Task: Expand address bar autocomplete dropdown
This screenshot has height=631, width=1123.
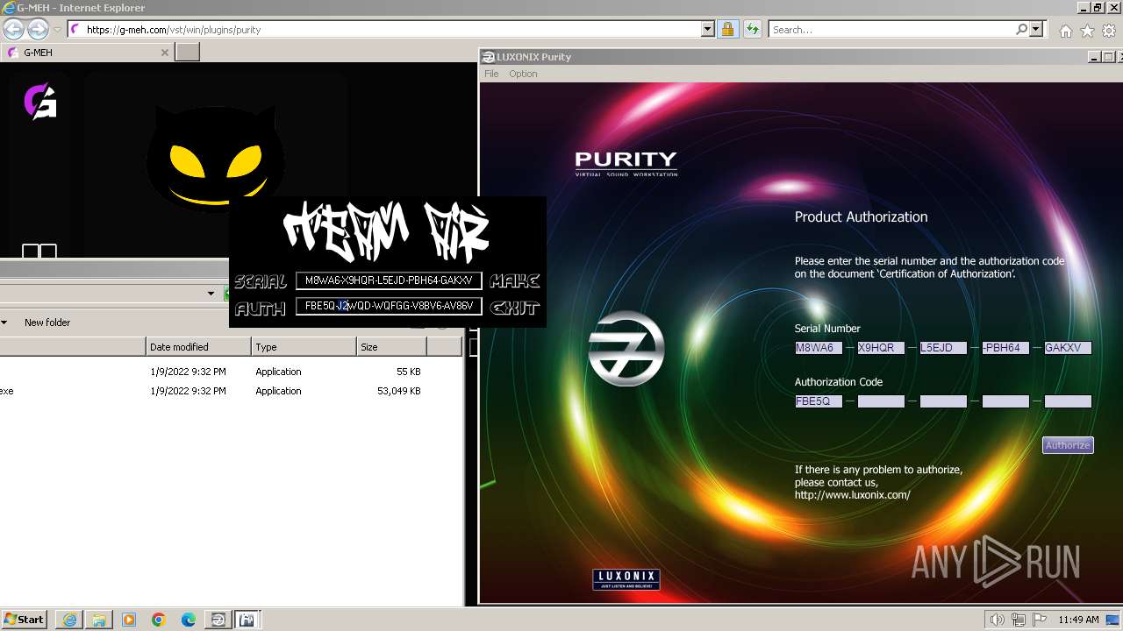Action: click(x=708, y=29)
